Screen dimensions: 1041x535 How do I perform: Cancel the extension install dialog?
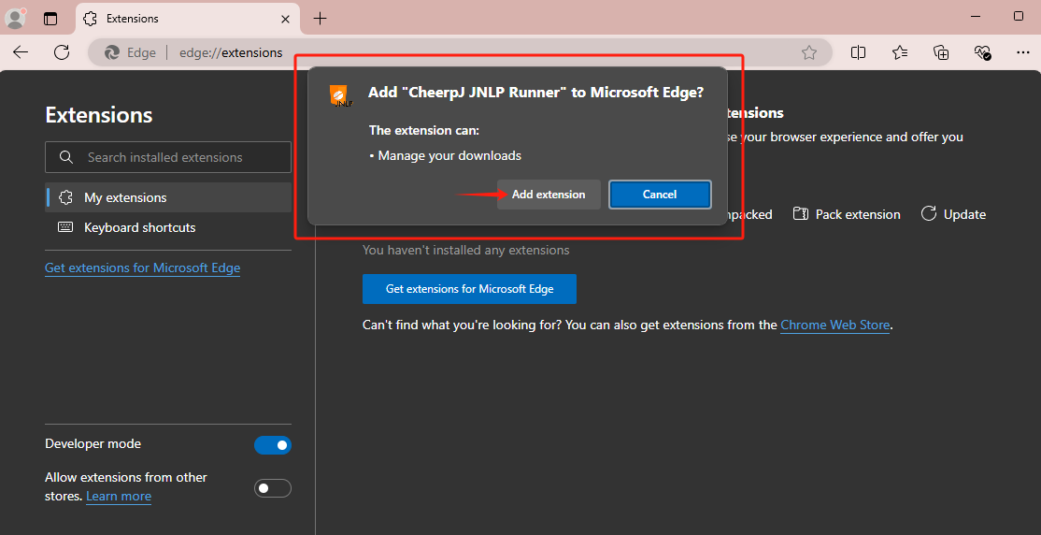660,195
